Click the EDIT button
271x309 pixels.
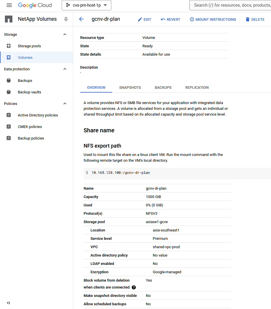tap(144, 20)
